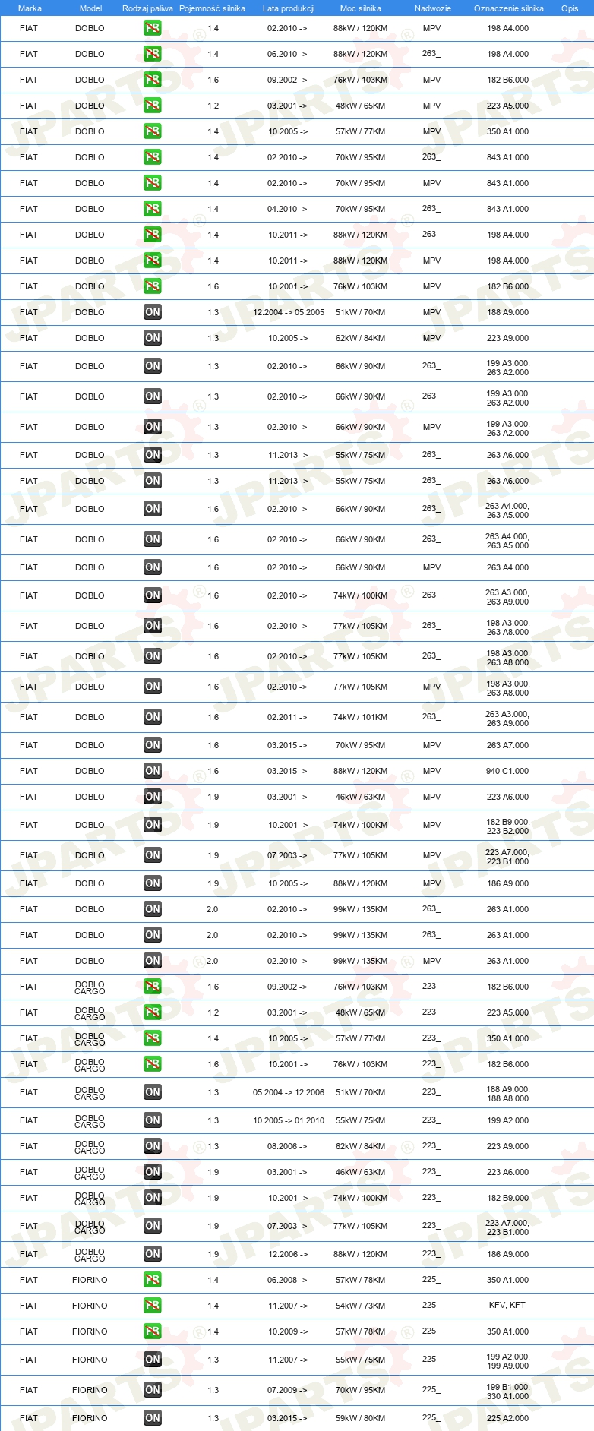
Task: Click production date 08.2006 ->
Action: (288, 1146)
